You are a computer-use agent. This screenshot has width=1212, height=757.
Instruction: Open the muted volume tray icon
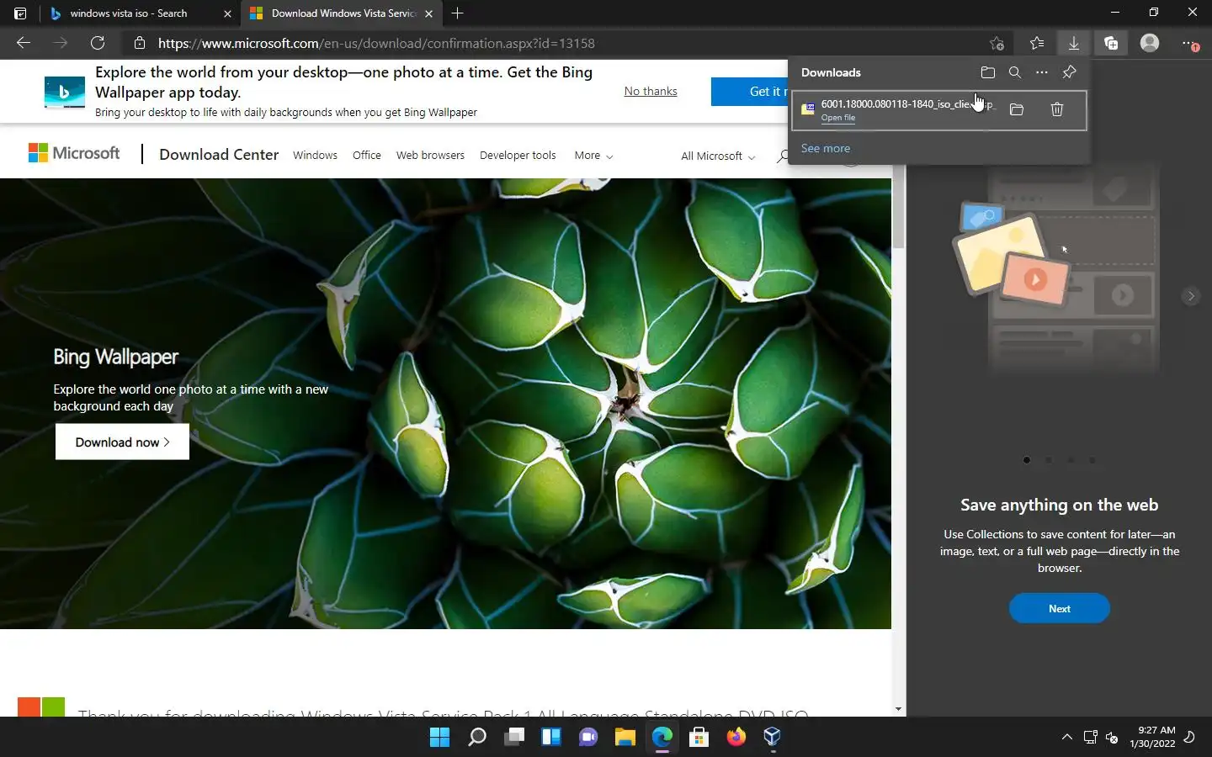coord(1112,738)
